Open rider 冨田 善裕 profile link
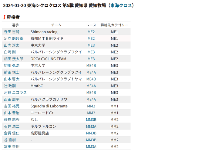 pos(12,146)
